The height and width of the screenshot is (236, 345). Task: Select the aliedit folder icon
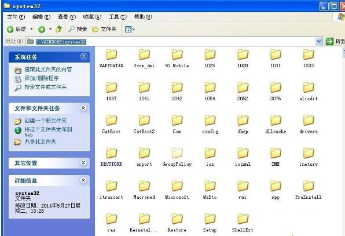tap(309, 88)
